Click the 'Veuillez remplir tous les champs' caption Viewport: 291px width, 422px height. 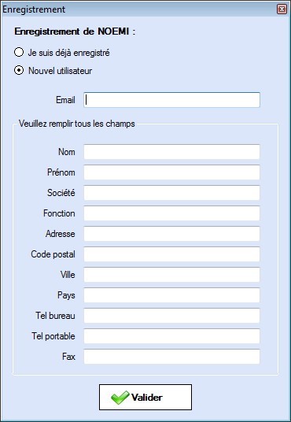pyautogui.click(x=77, y=124)
